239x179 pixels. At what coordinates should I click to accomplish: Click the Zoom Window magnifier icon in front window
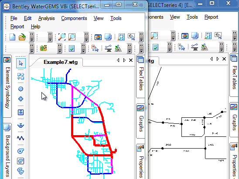coord(72,37)
